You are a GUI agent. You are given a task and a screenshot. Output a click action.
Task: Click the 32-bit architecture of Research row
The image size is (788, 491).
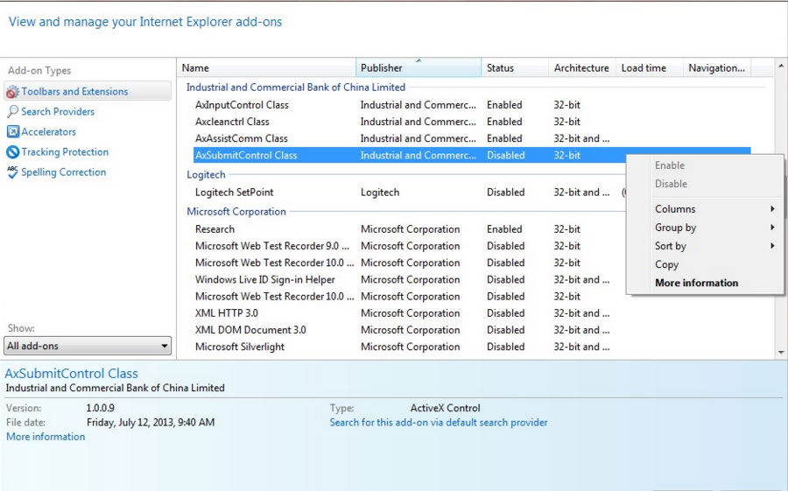(566, 229)
